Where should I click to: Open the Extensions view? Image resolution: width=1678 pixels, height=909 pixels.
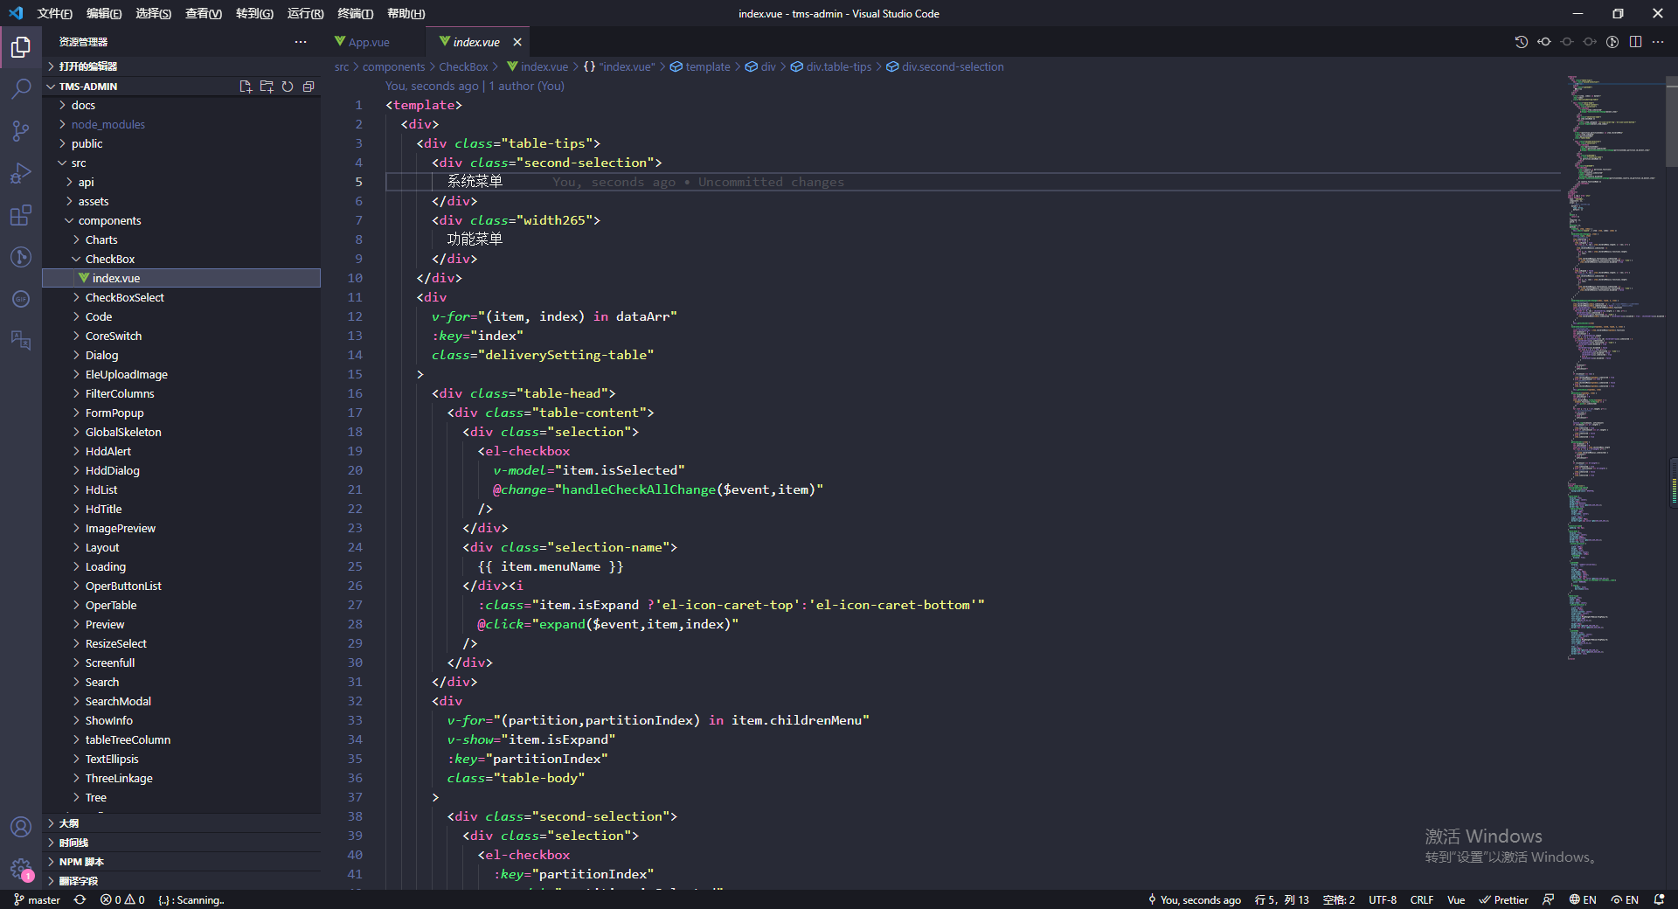pos(21,215)
